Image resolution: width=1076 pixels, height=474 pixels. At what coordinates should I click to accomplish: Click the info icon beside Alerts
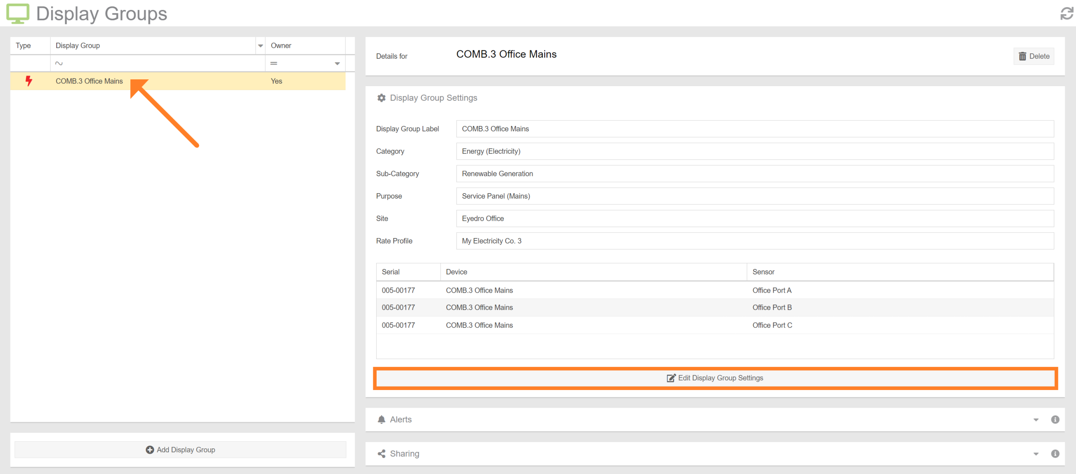click(1055, 419)
